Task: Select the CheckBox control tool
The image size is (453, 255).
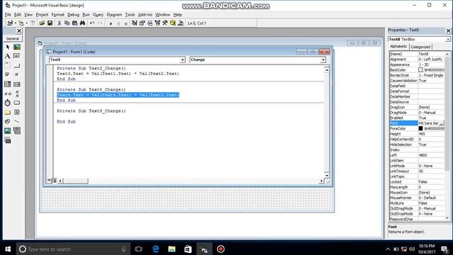Action: coord(8,74)
